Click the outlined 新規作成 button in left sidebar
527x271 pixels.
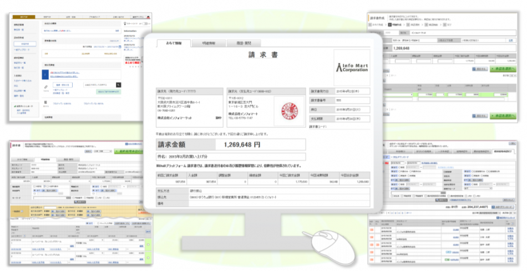[x=25, y=43]
